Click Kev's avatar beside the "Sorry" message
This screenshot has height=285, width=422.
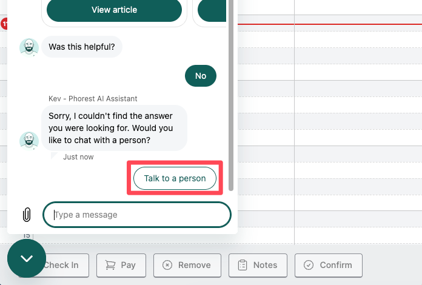(x=29, y=140)
